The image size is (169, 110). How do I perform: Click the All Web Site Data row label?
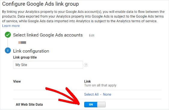29,104
